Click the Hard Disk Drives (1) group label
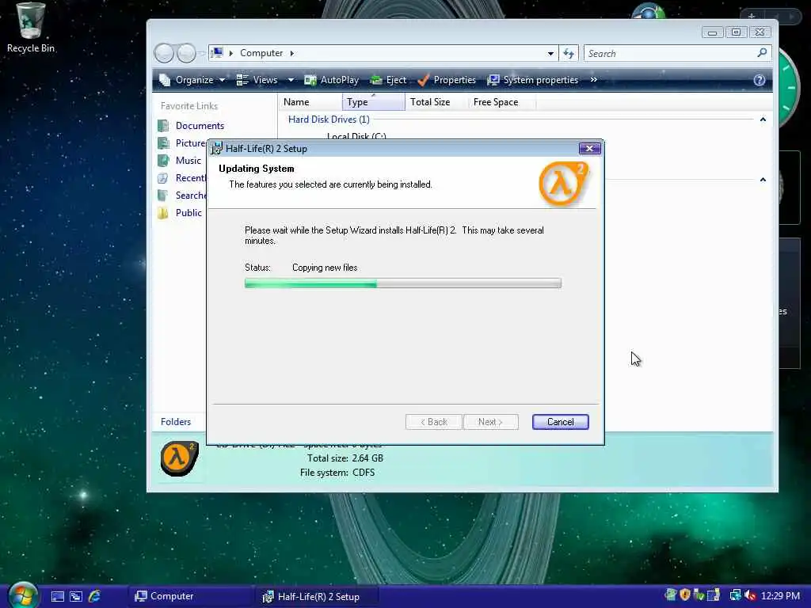This screenshot has height=608, width=811. [329, 120]
